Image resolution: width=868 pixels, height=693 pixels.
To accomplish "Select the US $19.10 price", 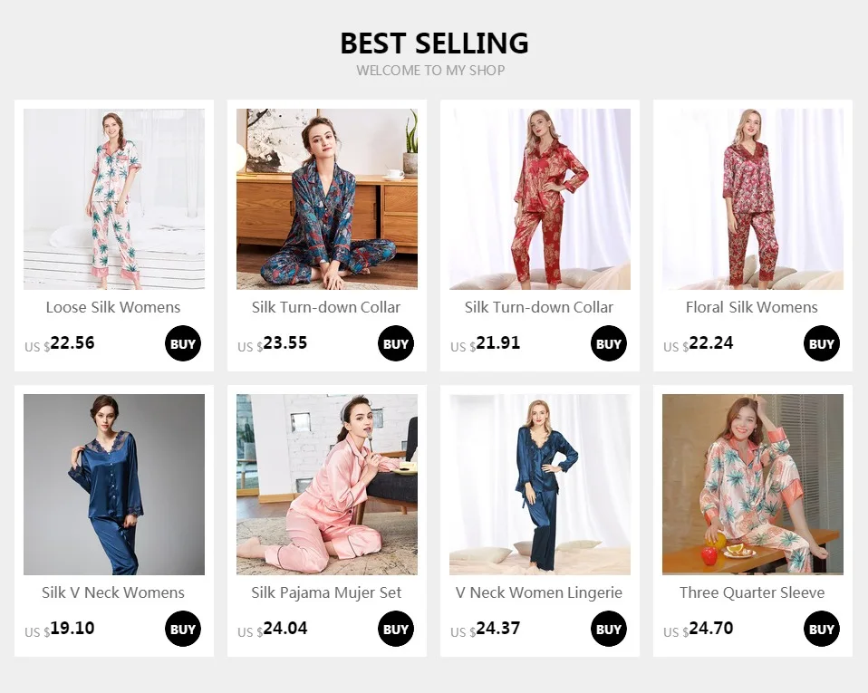I will pyautogui.click(x=60, y=629).
